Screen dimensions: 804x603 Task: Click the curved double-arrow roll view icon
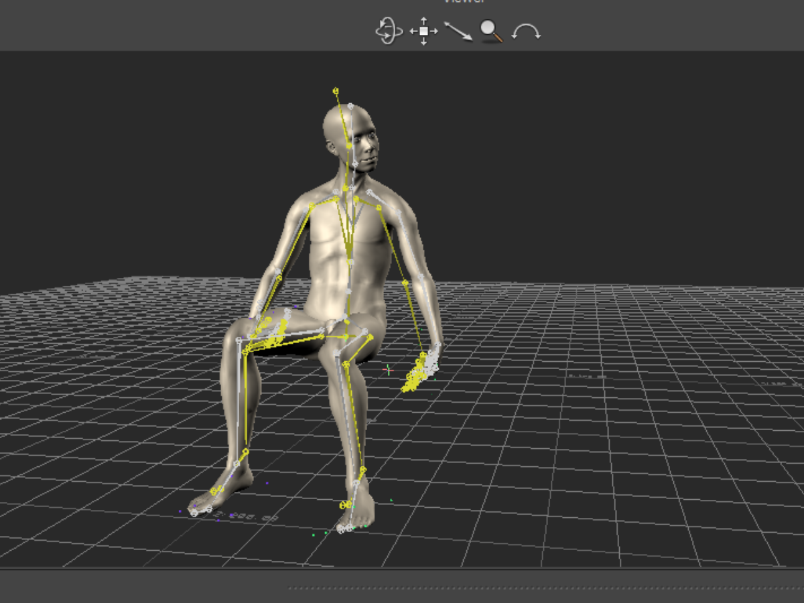click(x=526, y=31)
